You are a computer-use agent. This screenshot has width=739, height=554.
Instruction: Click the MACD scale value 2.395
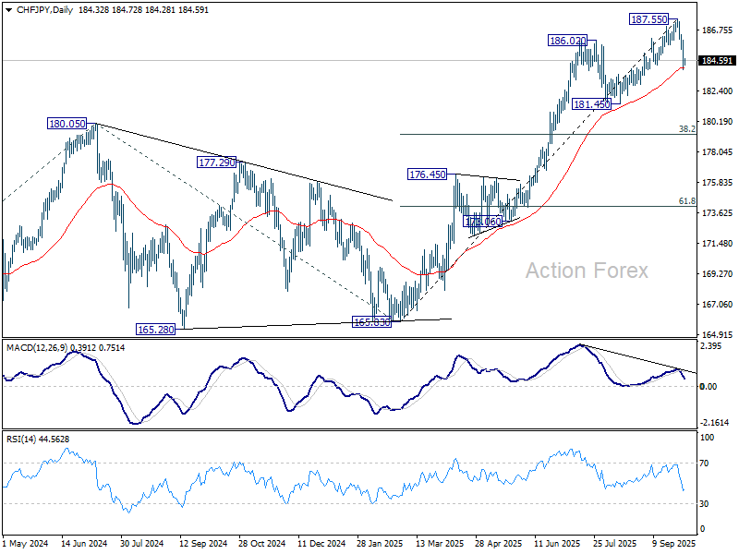pos(711,346)
